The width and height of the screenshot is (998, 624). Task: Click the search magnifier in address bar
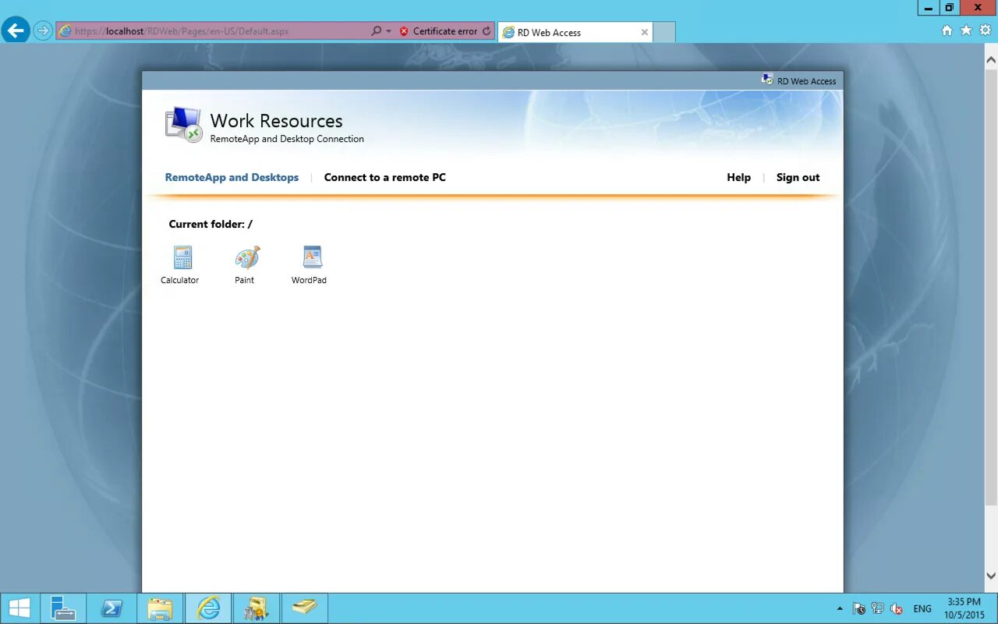[x=377, y=31]
